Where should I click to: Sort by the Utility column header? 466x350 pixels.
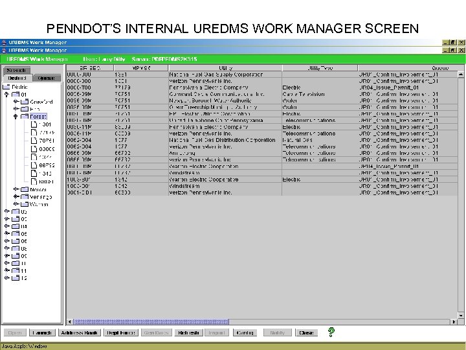pos(225,68)
